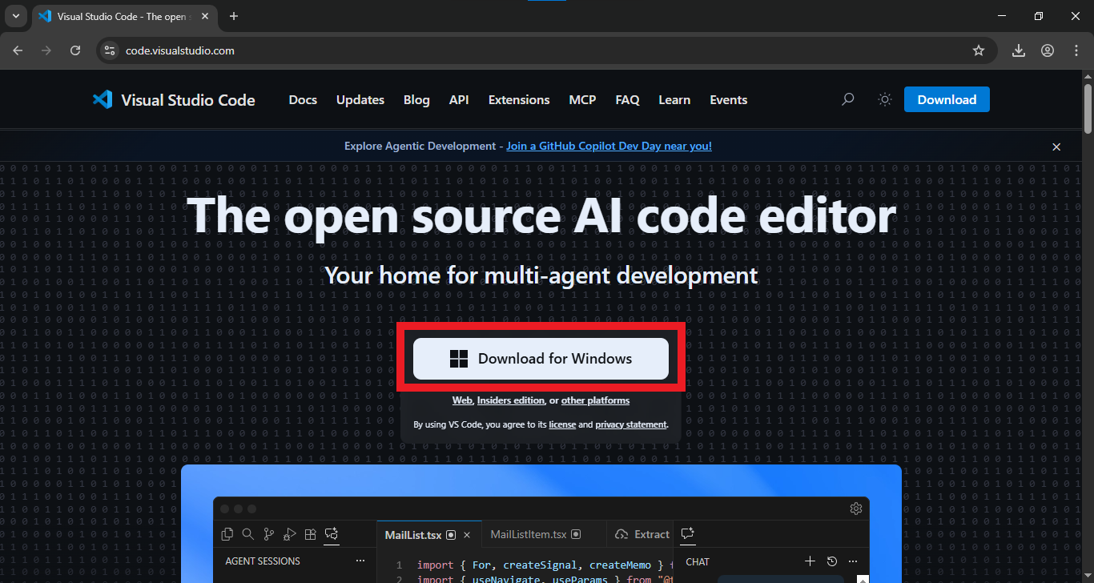Screen dimensions: 1094x583
Task: Select the Agent Sessions chat icon in sidebar
Action: pos(332,534)
